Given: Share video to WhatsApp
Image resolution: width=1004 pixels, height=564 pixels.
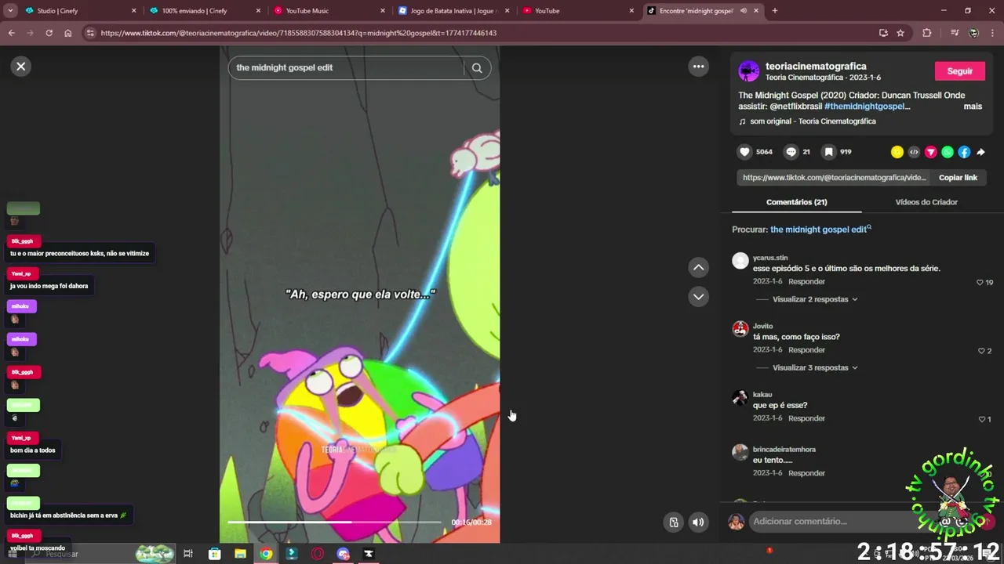Looking at the screenshot, I should [x=948, y=152].
